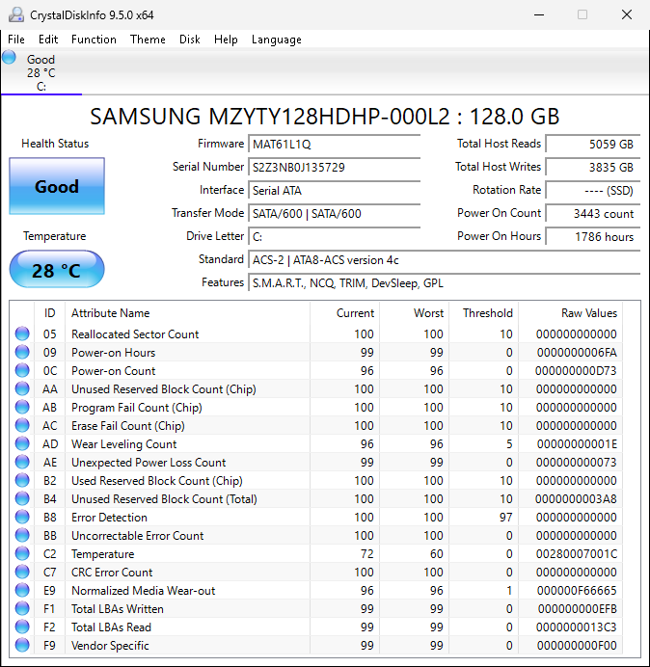Click raw value 0000000003A8
Screen dimensions: 650x667
coord(576,499)
